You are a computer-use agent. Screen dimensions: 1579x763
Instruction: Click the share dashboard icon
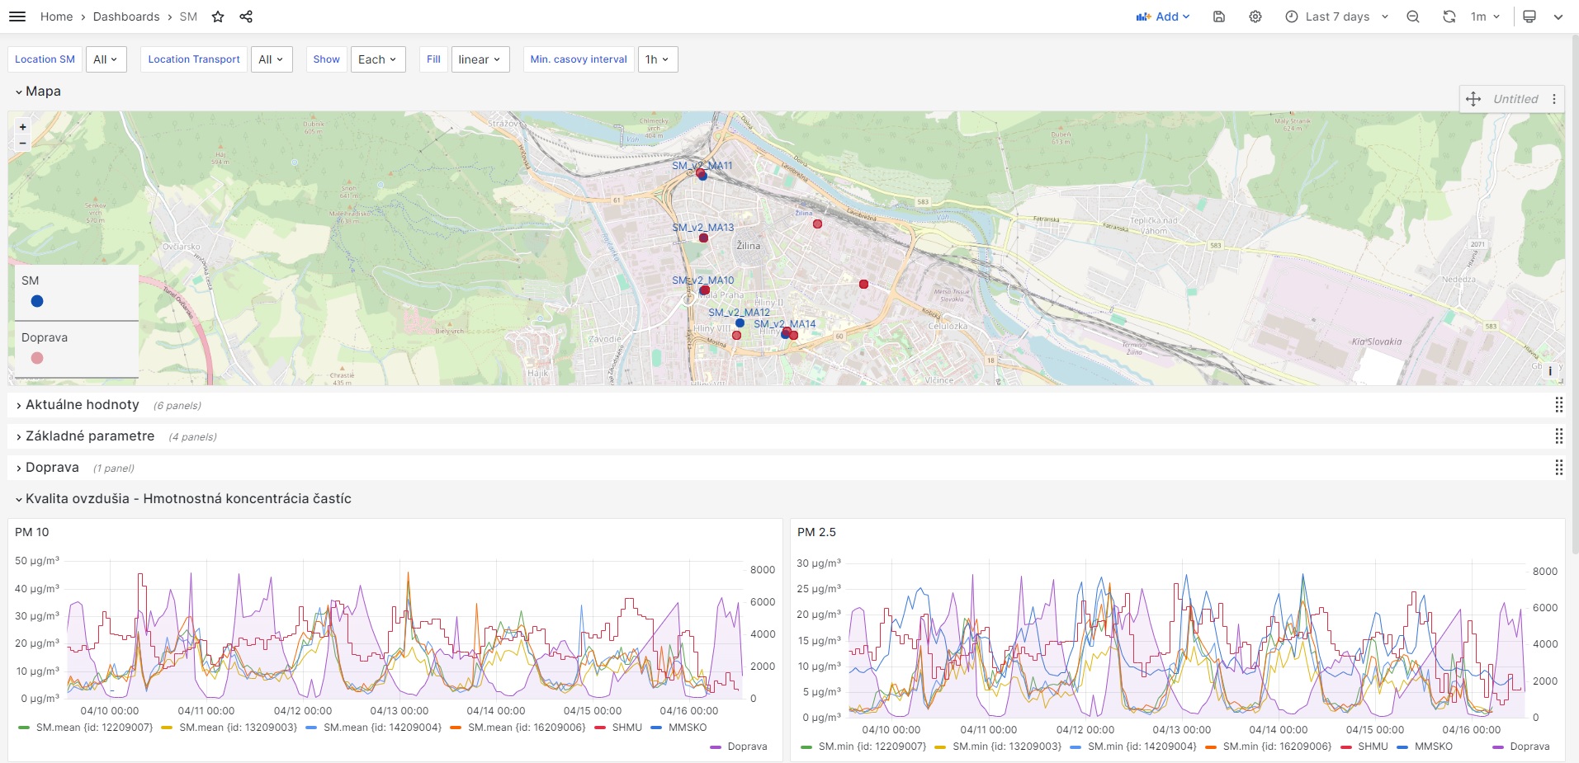coord(246,16)
